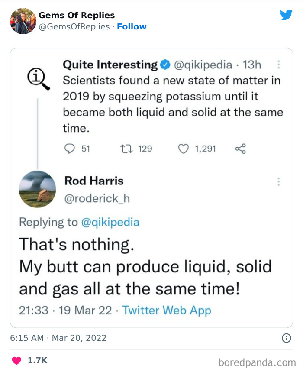This screenshot has height=372, width=303.
Task: Open the reply icon on the potassium tweet
Action: pos(70,149)
